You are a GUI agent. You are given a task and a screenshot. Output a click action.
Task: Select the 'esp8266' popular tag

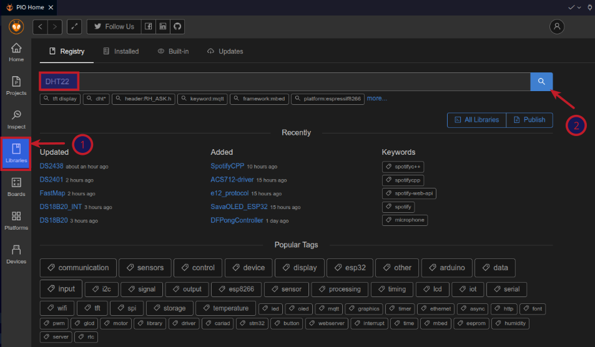point(236,290)
